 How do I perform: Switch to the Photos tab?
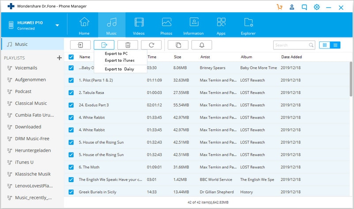click(166, 26)
